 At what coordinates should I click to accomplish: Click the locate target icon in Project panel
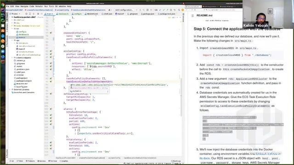coord(26,14)
